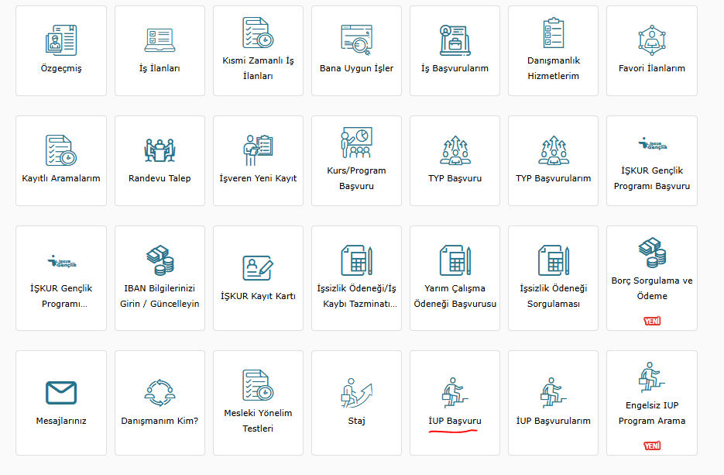Go to İUP Başvurularım tile

click(553, 403)
